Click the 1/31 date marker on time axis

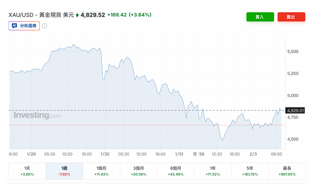180,154
